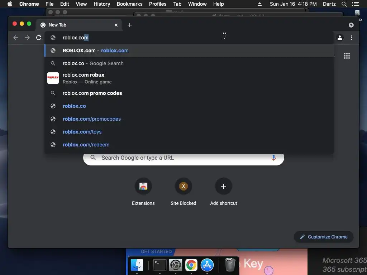Open the Edit menu
The height and width of the screenshot is (275, 367).
(65, 4)
